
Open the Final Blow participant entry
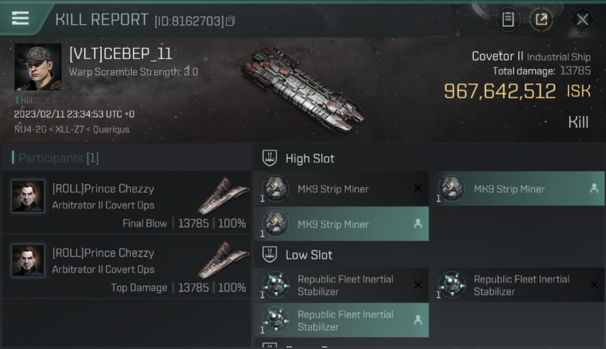coord(127,202)
